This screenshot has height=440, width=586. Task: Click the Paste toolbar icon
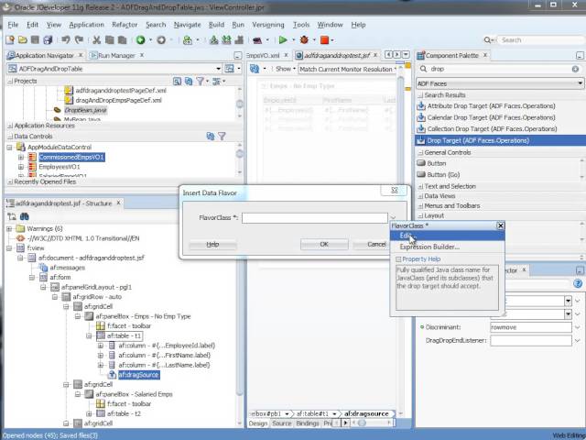(x=122, y=39)
